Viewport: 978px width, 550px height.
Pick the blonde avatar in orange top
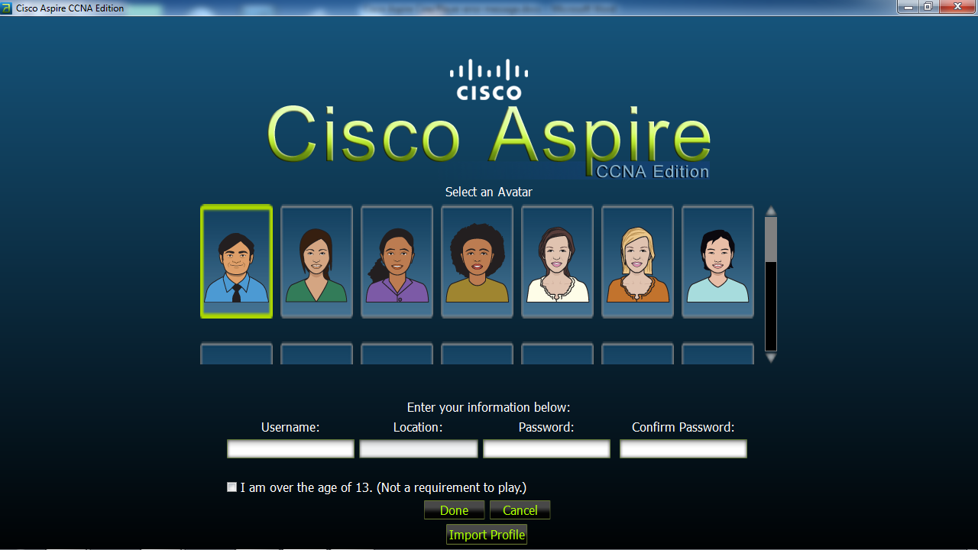pyautogui.click(x=637, y=261)
